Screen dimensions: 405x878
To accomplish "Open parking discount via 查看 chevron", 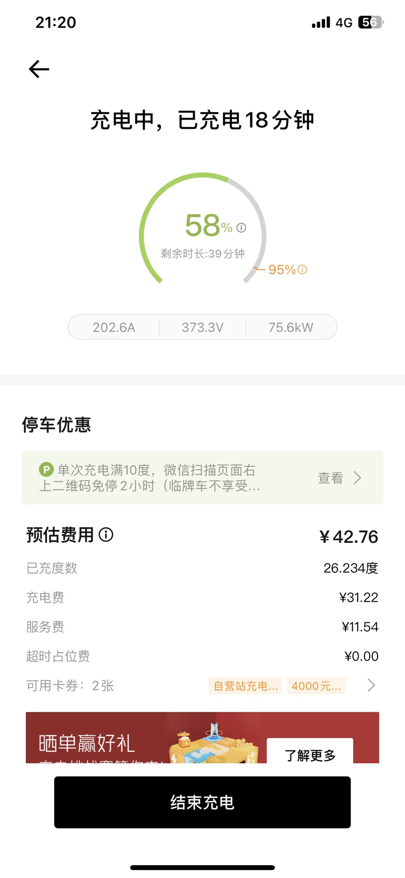I will click(x=358, y=478).
